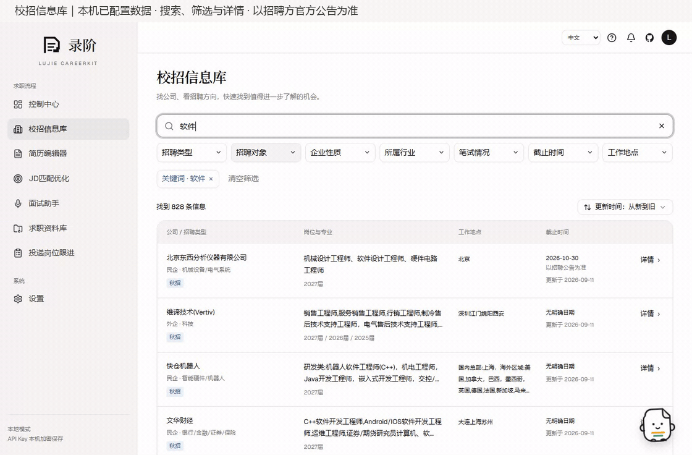Open 详情 for 北京东西分析仪器有限公司

pos(650,260)
